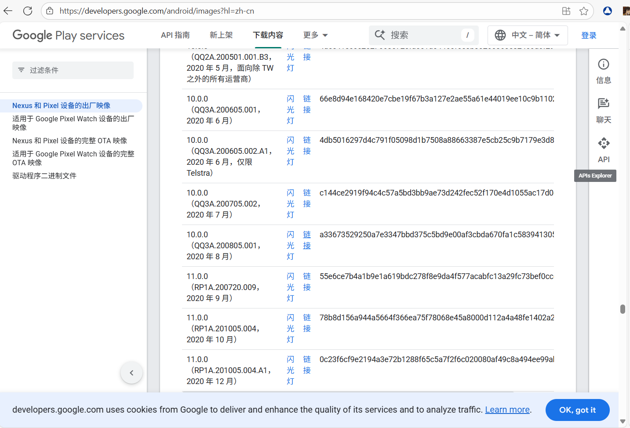This screenshot has height=428, width=630.
Task: Click version text RP1A.200720.009, 2020 年 9 月
Action: [x=224, y=293]
